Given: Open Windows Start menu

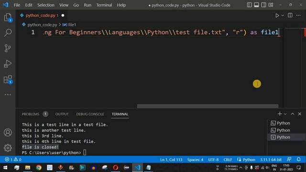Looking at the screenshot, I should (x=5, y=168).
